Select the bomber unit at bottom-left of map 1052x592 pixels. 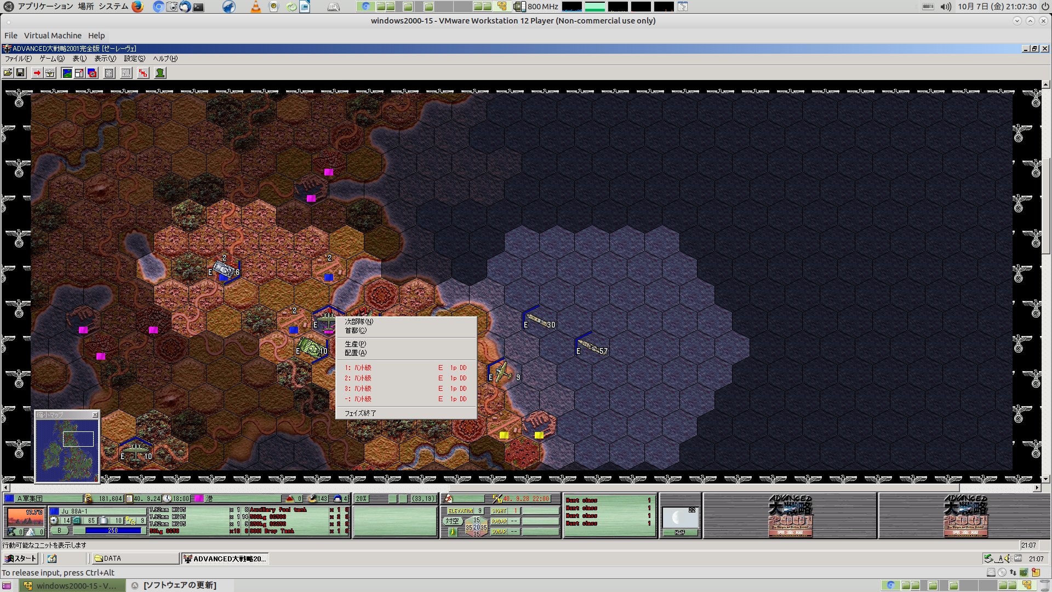[x=136, y=453]
